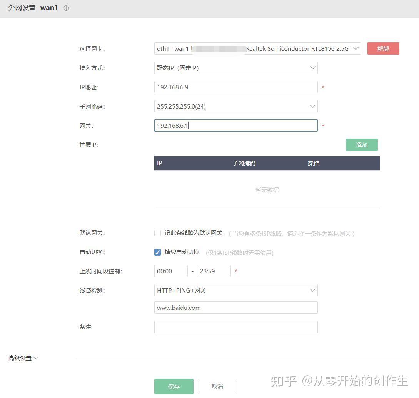Click the 保存 save button
The width and height of the screenshot is (419, 398).
pos(174,386)
